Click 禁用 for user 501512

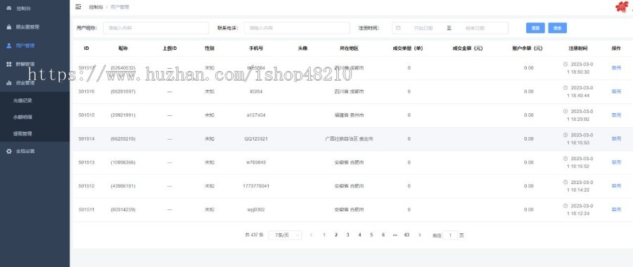[x=616, y=186]
